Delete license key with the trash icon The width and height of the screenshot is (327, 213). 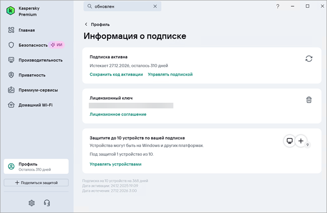pos(309,100)
